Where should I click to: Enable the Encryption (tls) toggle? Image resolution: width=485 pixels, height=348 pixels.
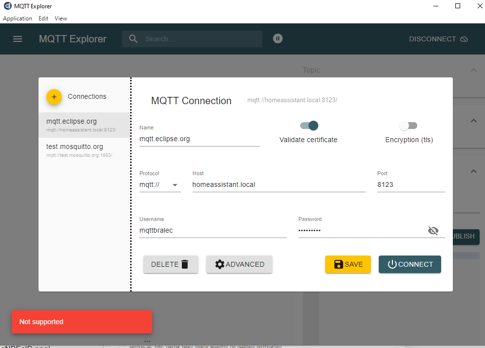408,125
